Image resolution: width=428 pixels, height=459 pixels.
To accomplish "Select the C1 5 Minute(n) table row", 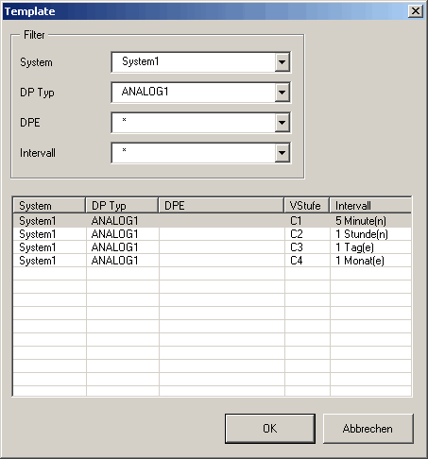I will (213, 221).
